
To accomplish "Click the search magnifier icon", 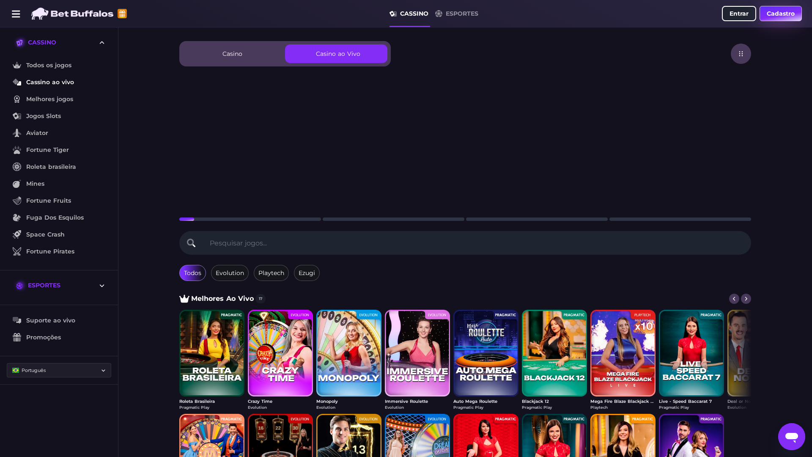I will click(191, 243).
